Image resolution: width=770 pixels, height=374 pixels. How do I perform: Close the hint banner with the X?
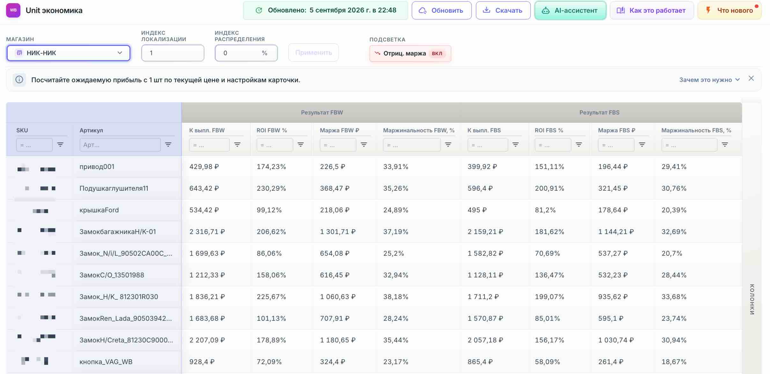(x=751, y=78)
